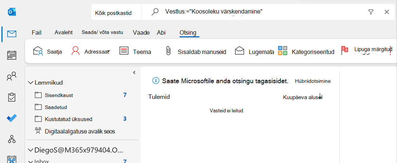Open the Fail menu
Image resolution: width=397 pixels, height=163 pixels.
point(36,32)
